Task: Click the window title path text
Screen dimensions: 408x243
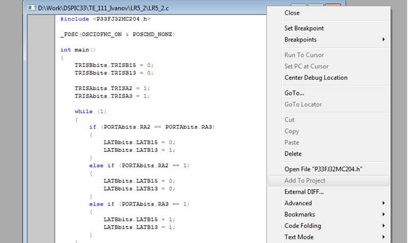Action: coord(103,8)
